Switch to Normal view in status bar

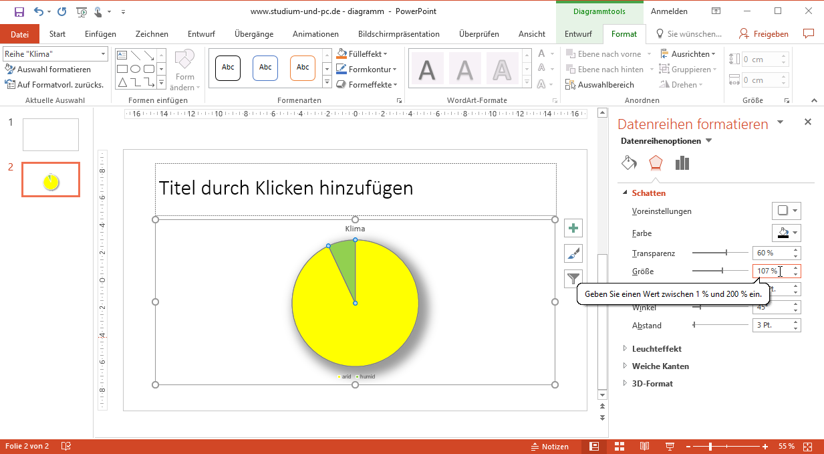point(594,446)
